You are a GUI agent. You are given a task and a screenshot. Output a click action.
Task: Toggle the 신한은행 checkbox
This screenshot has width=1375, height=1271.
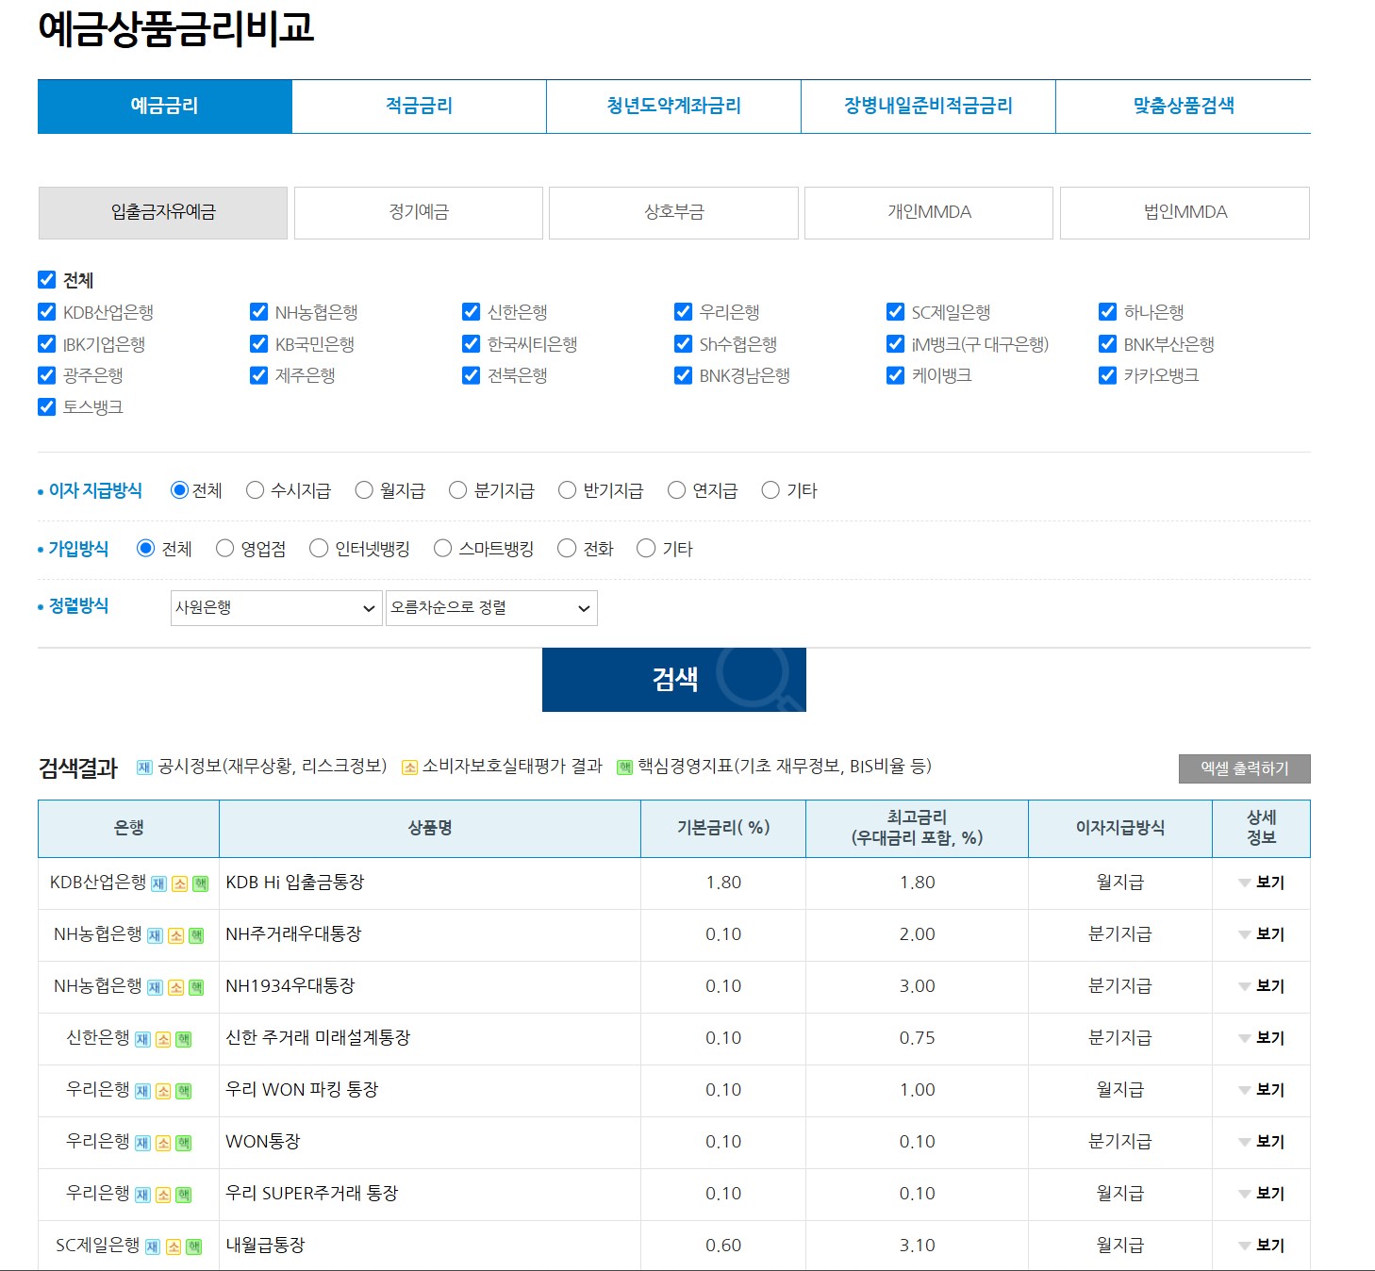[x=472, y=311]
